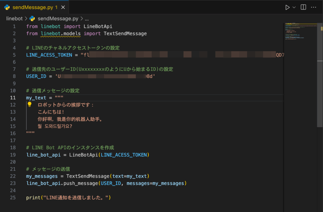Show code actions via lightbulb icon
323x212 pixels.
click(x=30, y=104)
